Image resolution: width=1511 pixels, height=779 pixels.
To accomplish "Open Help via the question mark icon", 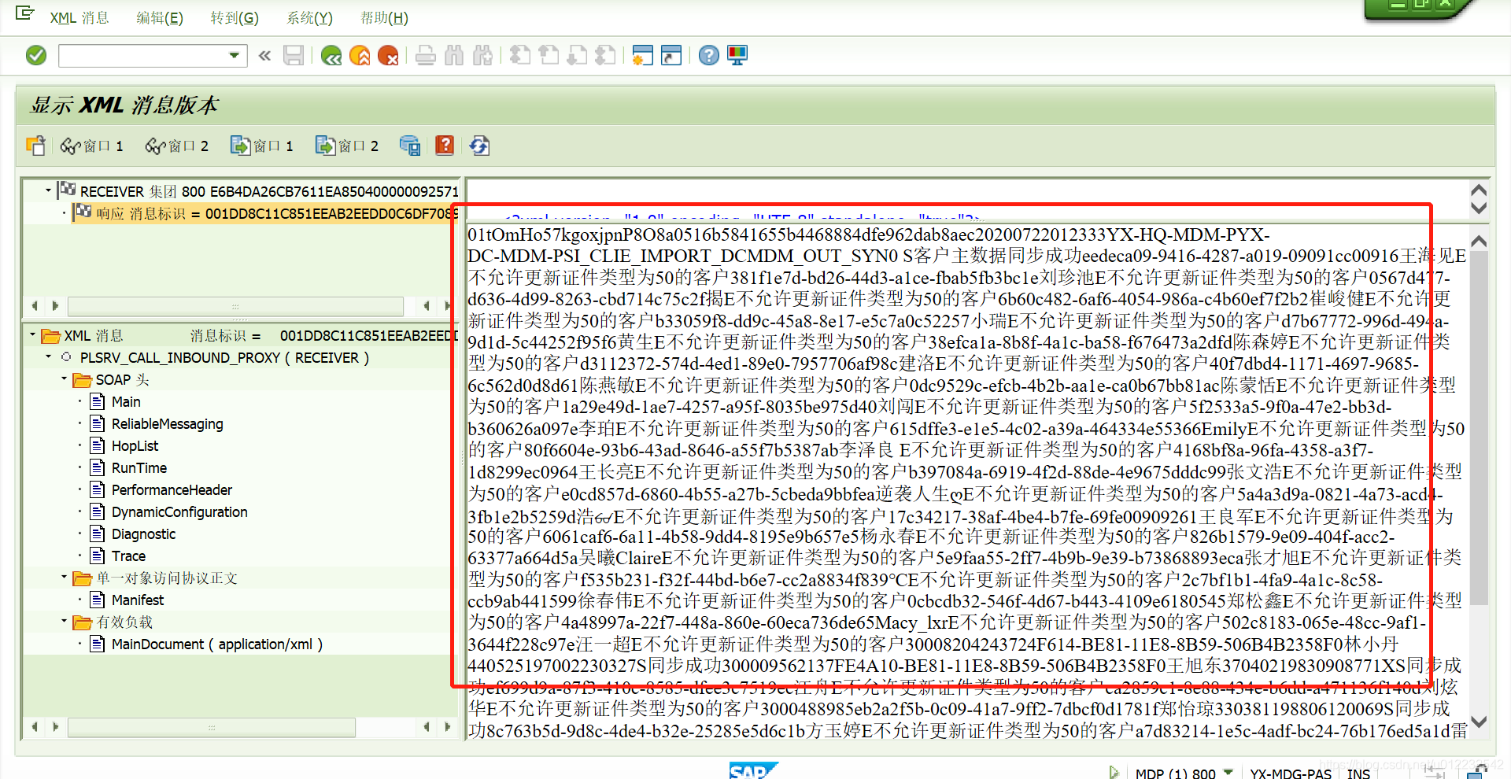I will pyautogui.click(x=709, y=55).
